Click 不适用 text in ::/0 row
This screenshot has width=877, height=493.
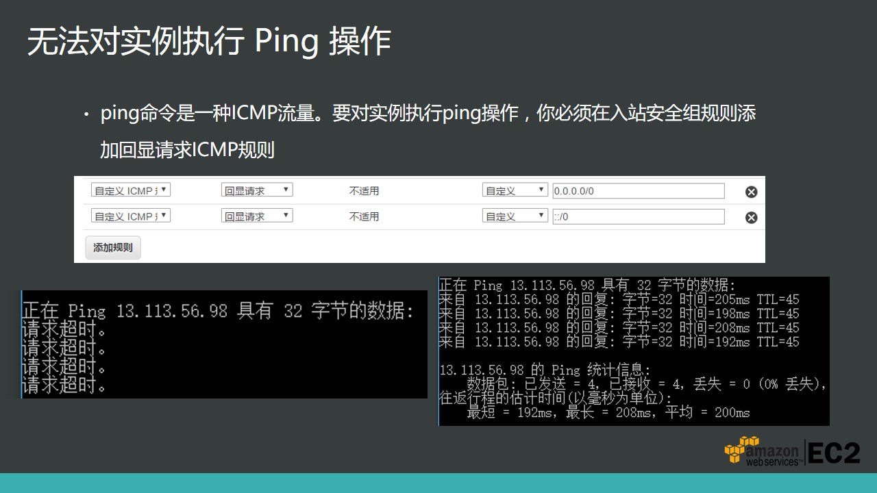[x=364, y=216]
